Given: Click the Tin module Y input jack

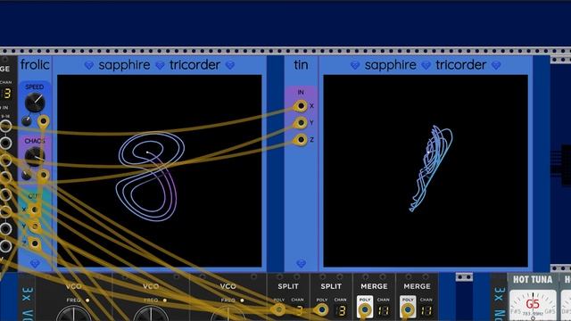Looking at the screenshot, I should pos(301,123).
